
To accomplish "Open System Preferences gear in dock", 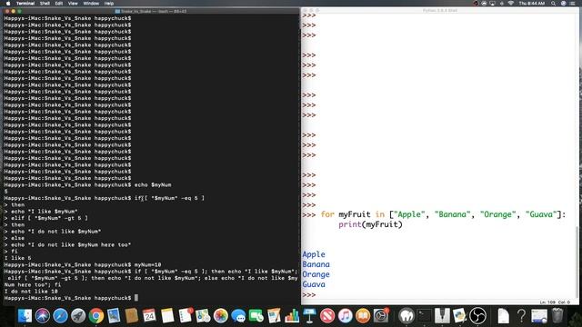I will [x=381, y=316].
